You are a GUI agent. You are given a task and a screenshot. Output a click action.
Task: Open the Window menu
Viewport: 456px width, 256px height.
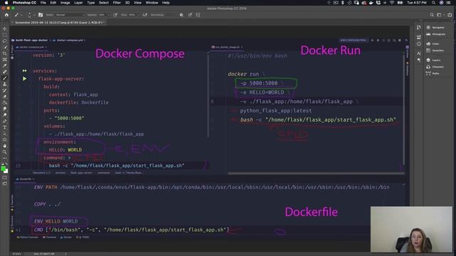[152, 3]
